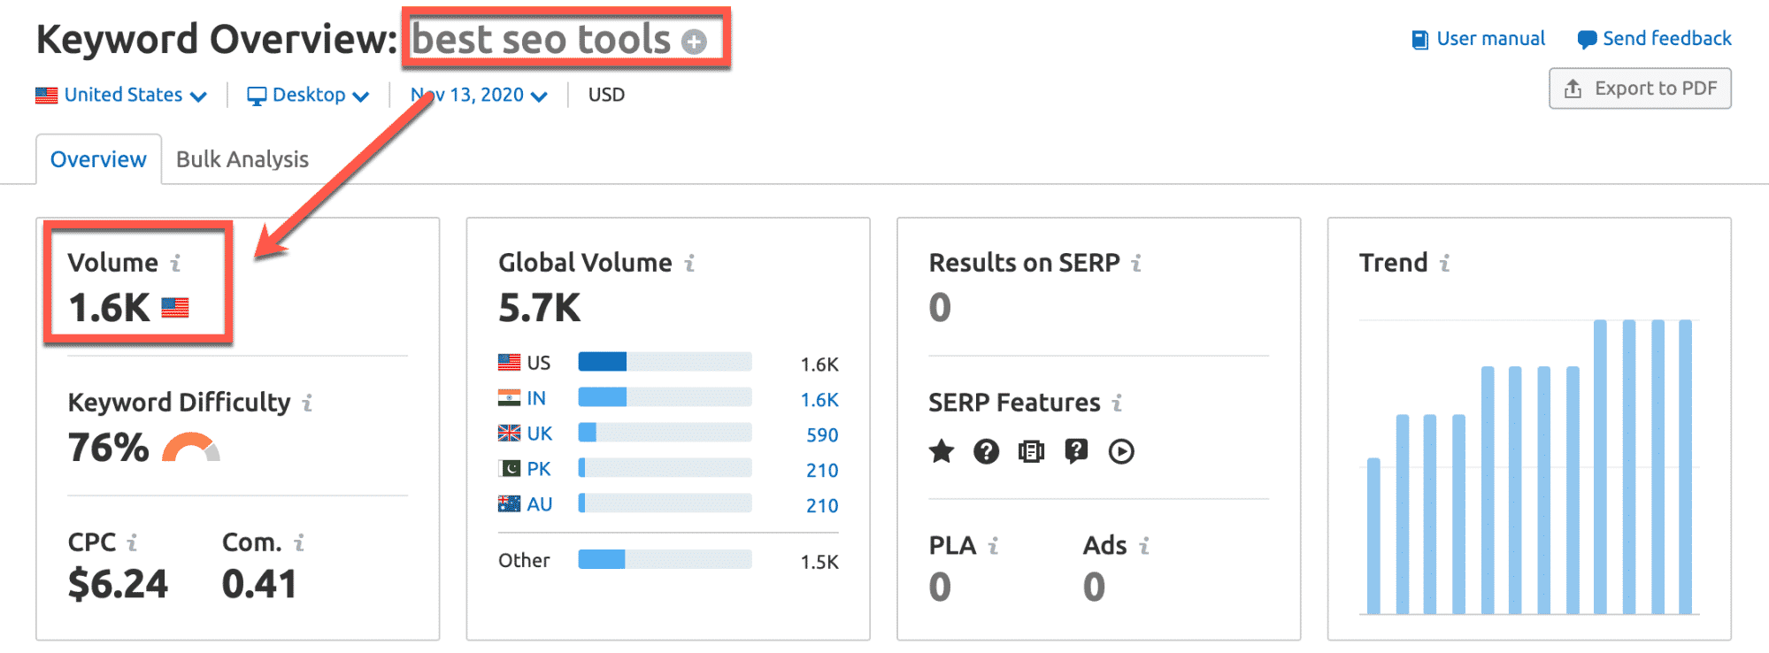Click the video play SERP feature icon
The width and height of the screenshot is (1769, 653).
pos(1121,451)
